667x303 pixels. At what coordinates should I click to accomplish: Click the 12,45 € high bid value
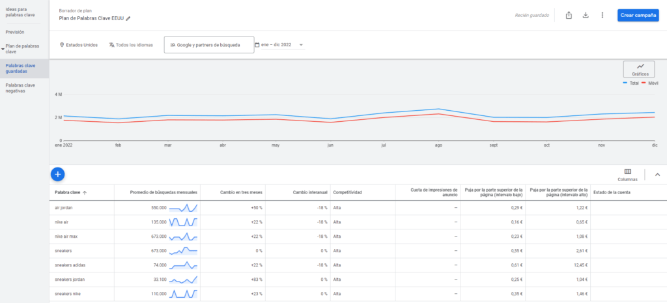coord(581,265)
